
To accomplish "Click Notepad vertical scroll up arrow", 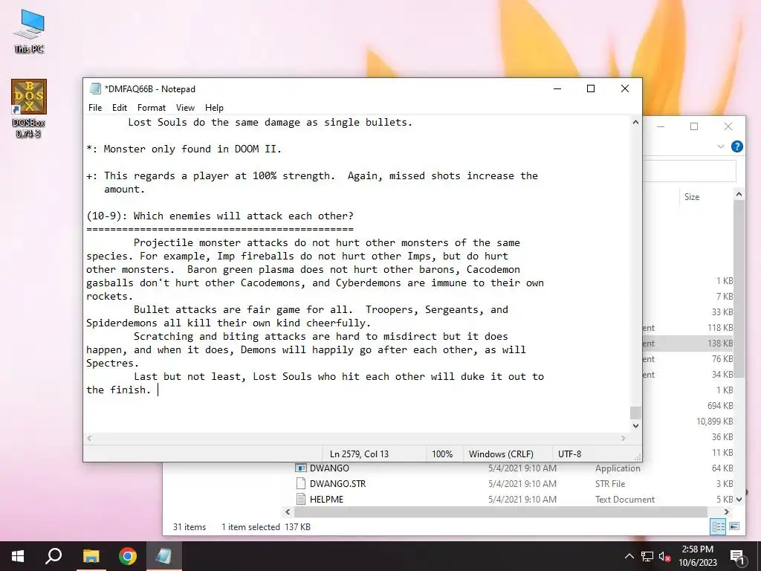I will tap(636, 123).
